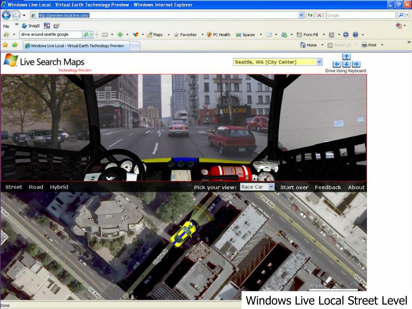Click the MSN butterfly icon
This screenshot has width=412, height=309.
136,35
